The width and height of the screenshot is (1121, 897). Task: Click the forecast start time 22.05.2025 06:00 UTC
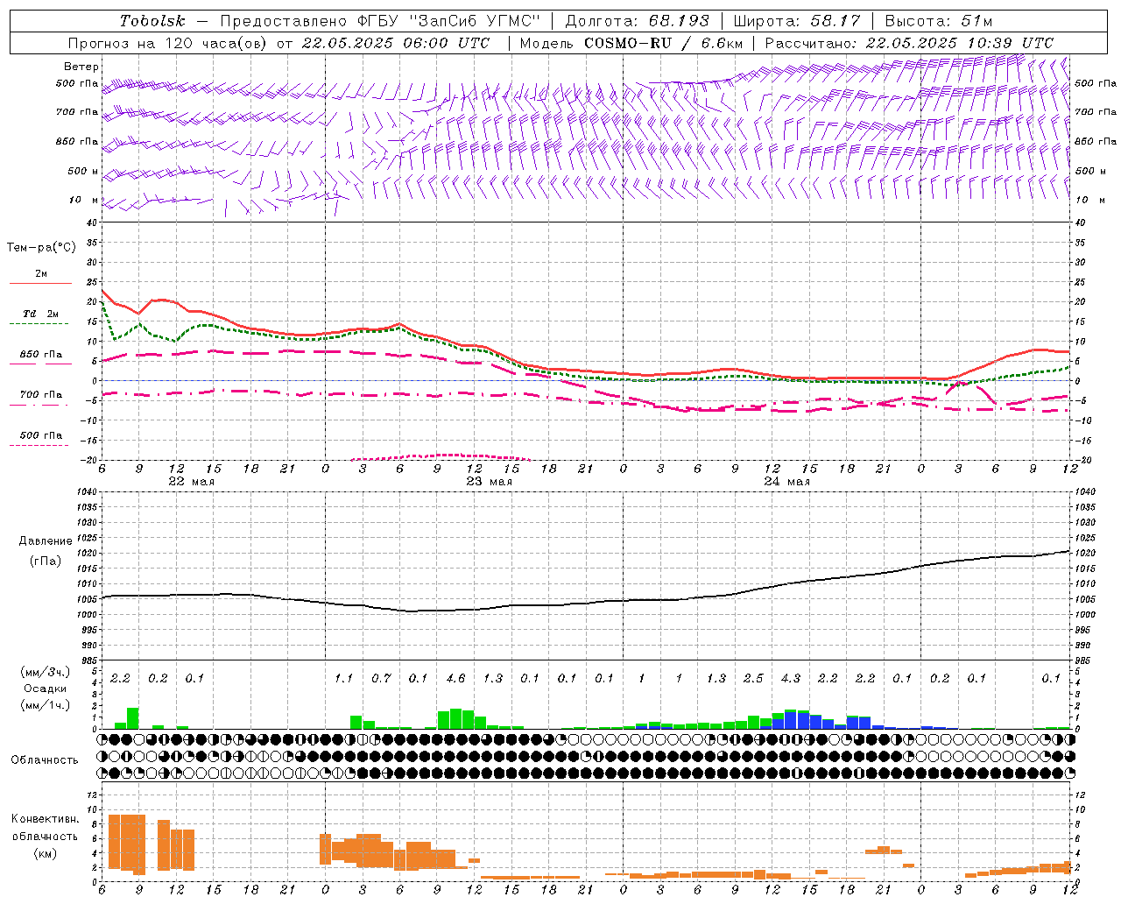tap(396, 43)
